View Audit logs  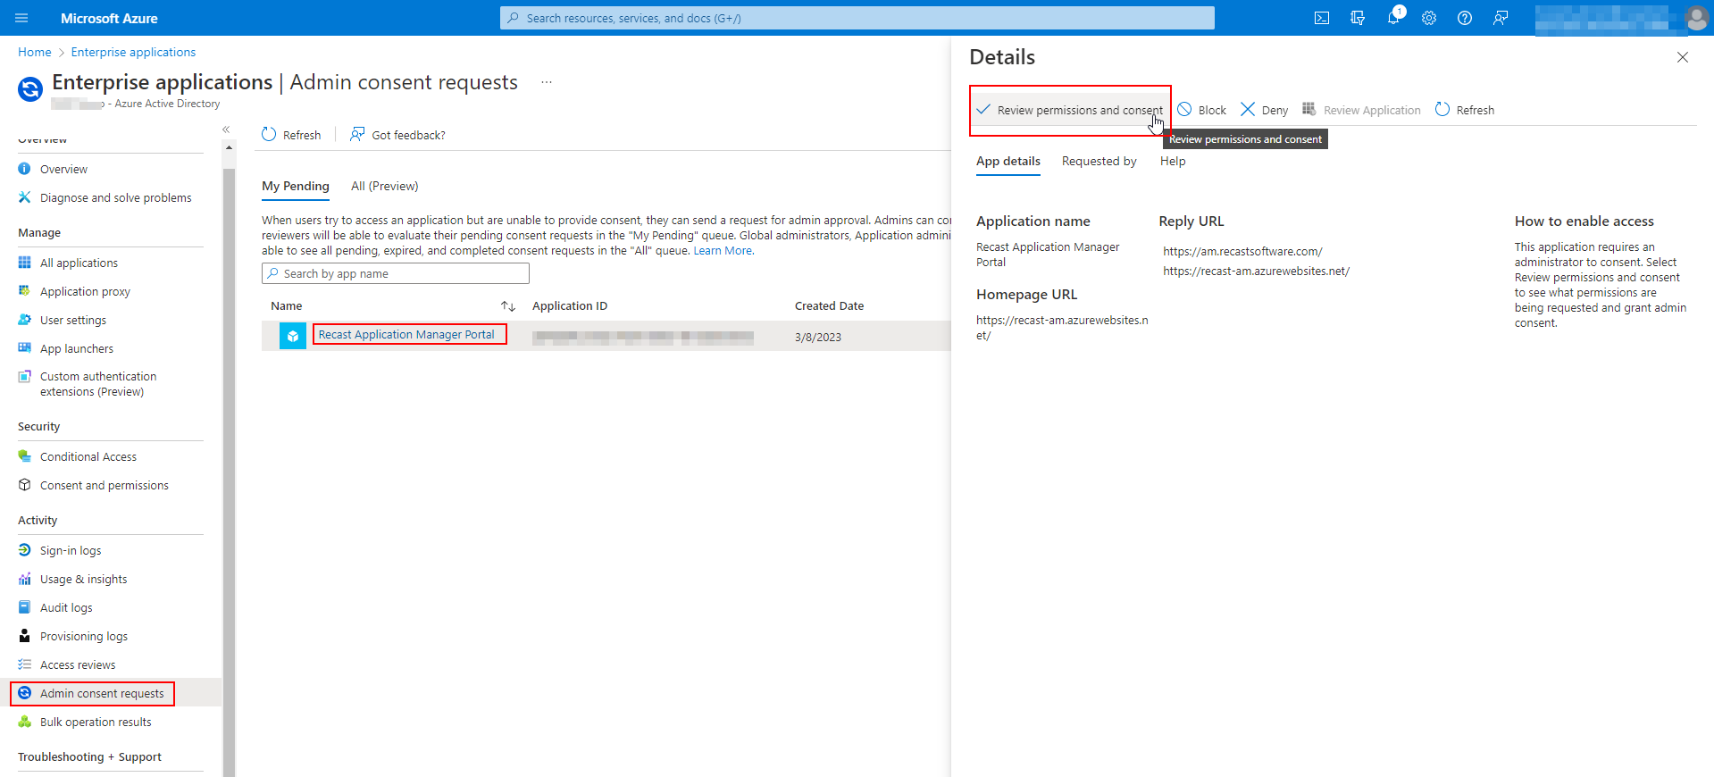point(66,607)
